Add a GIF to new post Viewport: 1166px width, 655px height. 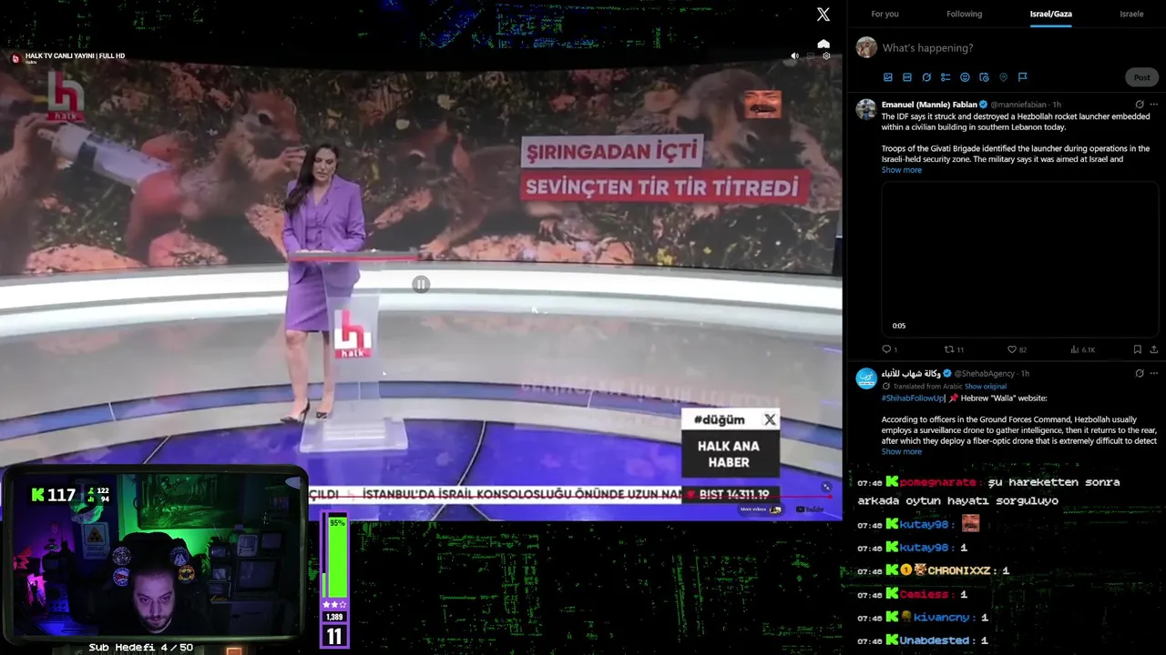(907, 77)
